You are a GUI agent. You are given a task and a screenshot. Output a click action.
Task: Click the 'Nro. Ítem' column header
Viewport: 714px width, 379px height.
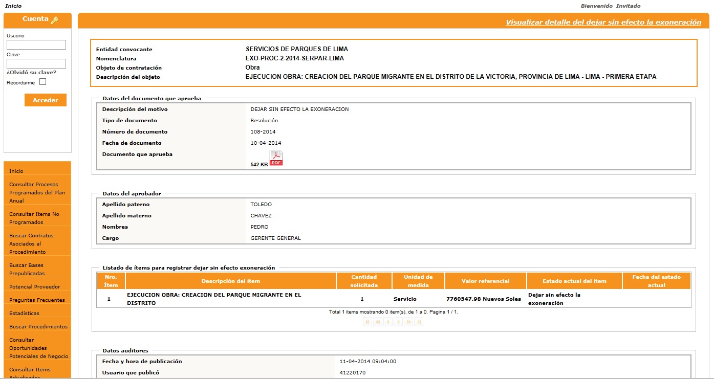click(111, 281)
